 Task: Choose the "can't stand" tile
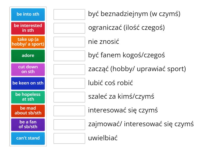[x=28, y=138]
